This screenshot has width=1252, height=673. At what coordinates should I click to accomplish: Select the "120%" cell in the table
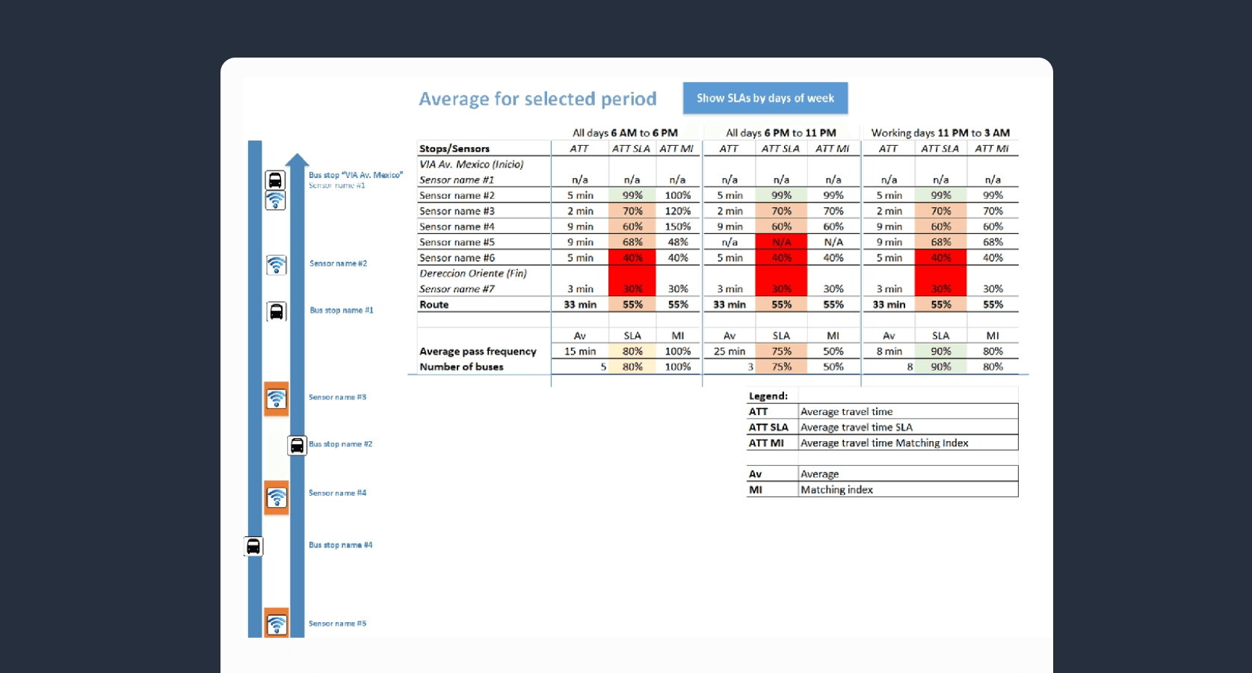point(678,212)
